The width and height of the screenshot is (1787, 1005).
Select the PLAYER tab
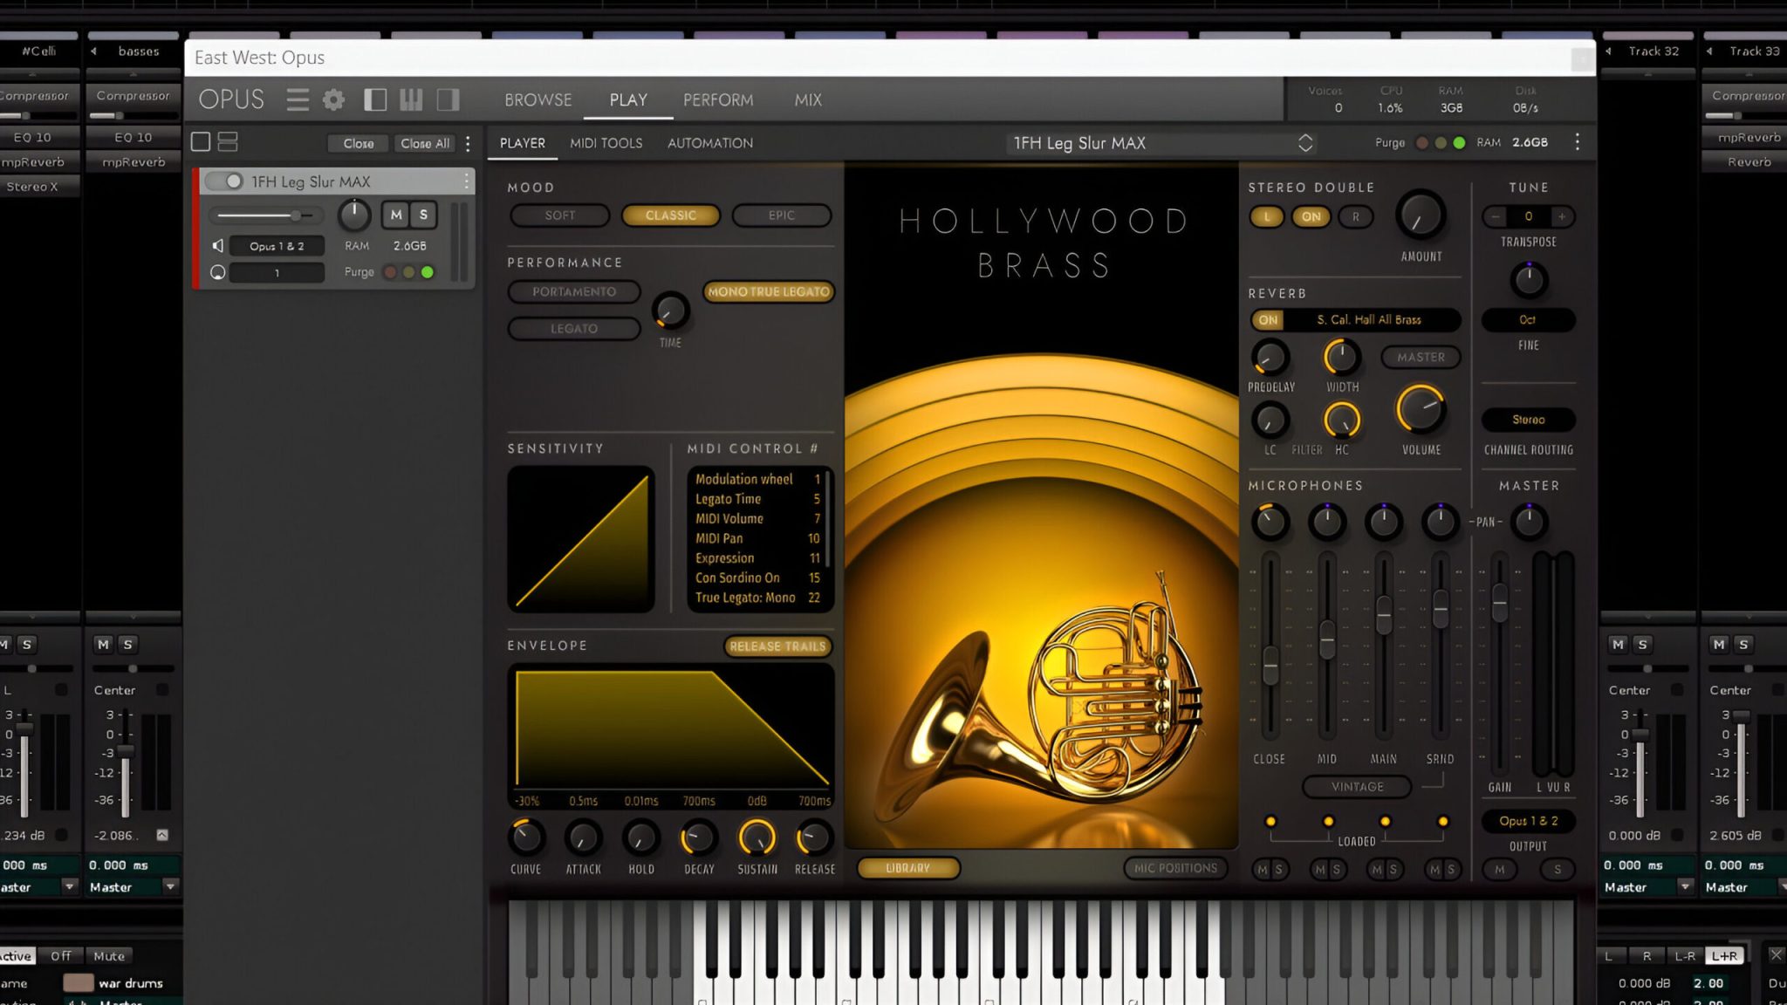pyautogui.click(x=522, y=143)
